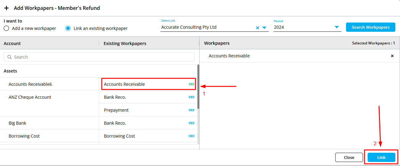Close the Add Workpapers dialog

349,157
